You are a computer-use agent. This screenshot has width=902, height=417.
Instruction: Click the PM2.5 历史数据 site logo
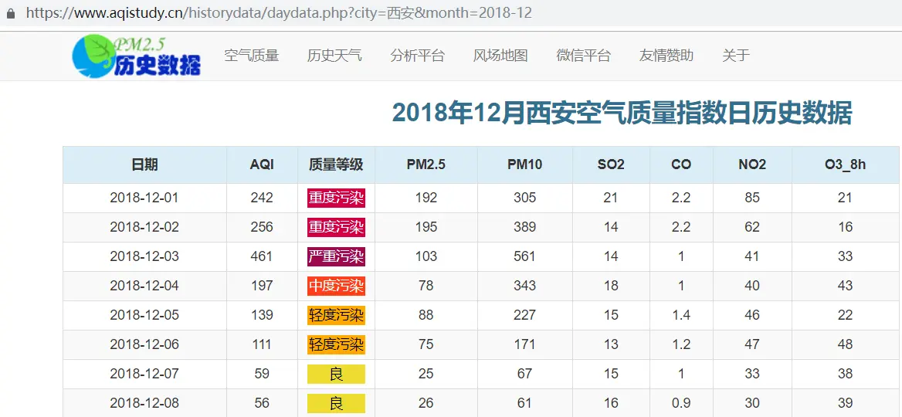point(137,56)
